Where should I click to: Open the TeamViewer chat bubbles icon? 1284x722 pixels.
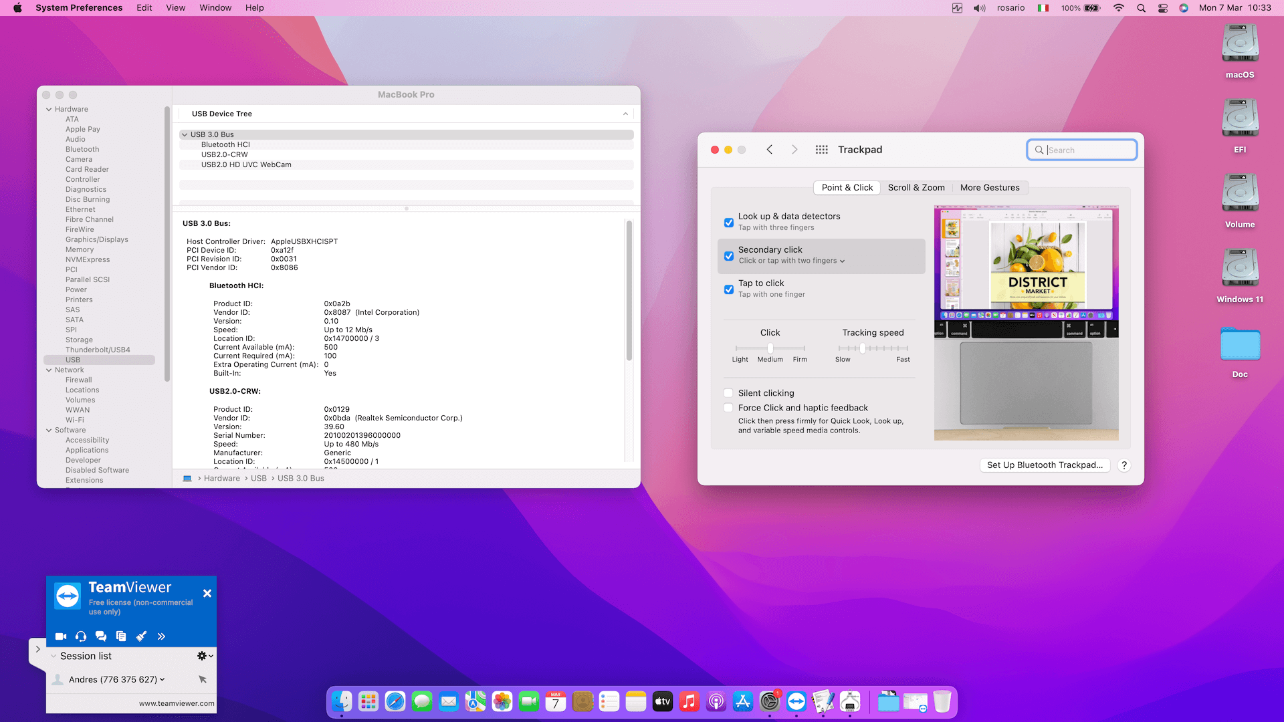tap(101, 636)
